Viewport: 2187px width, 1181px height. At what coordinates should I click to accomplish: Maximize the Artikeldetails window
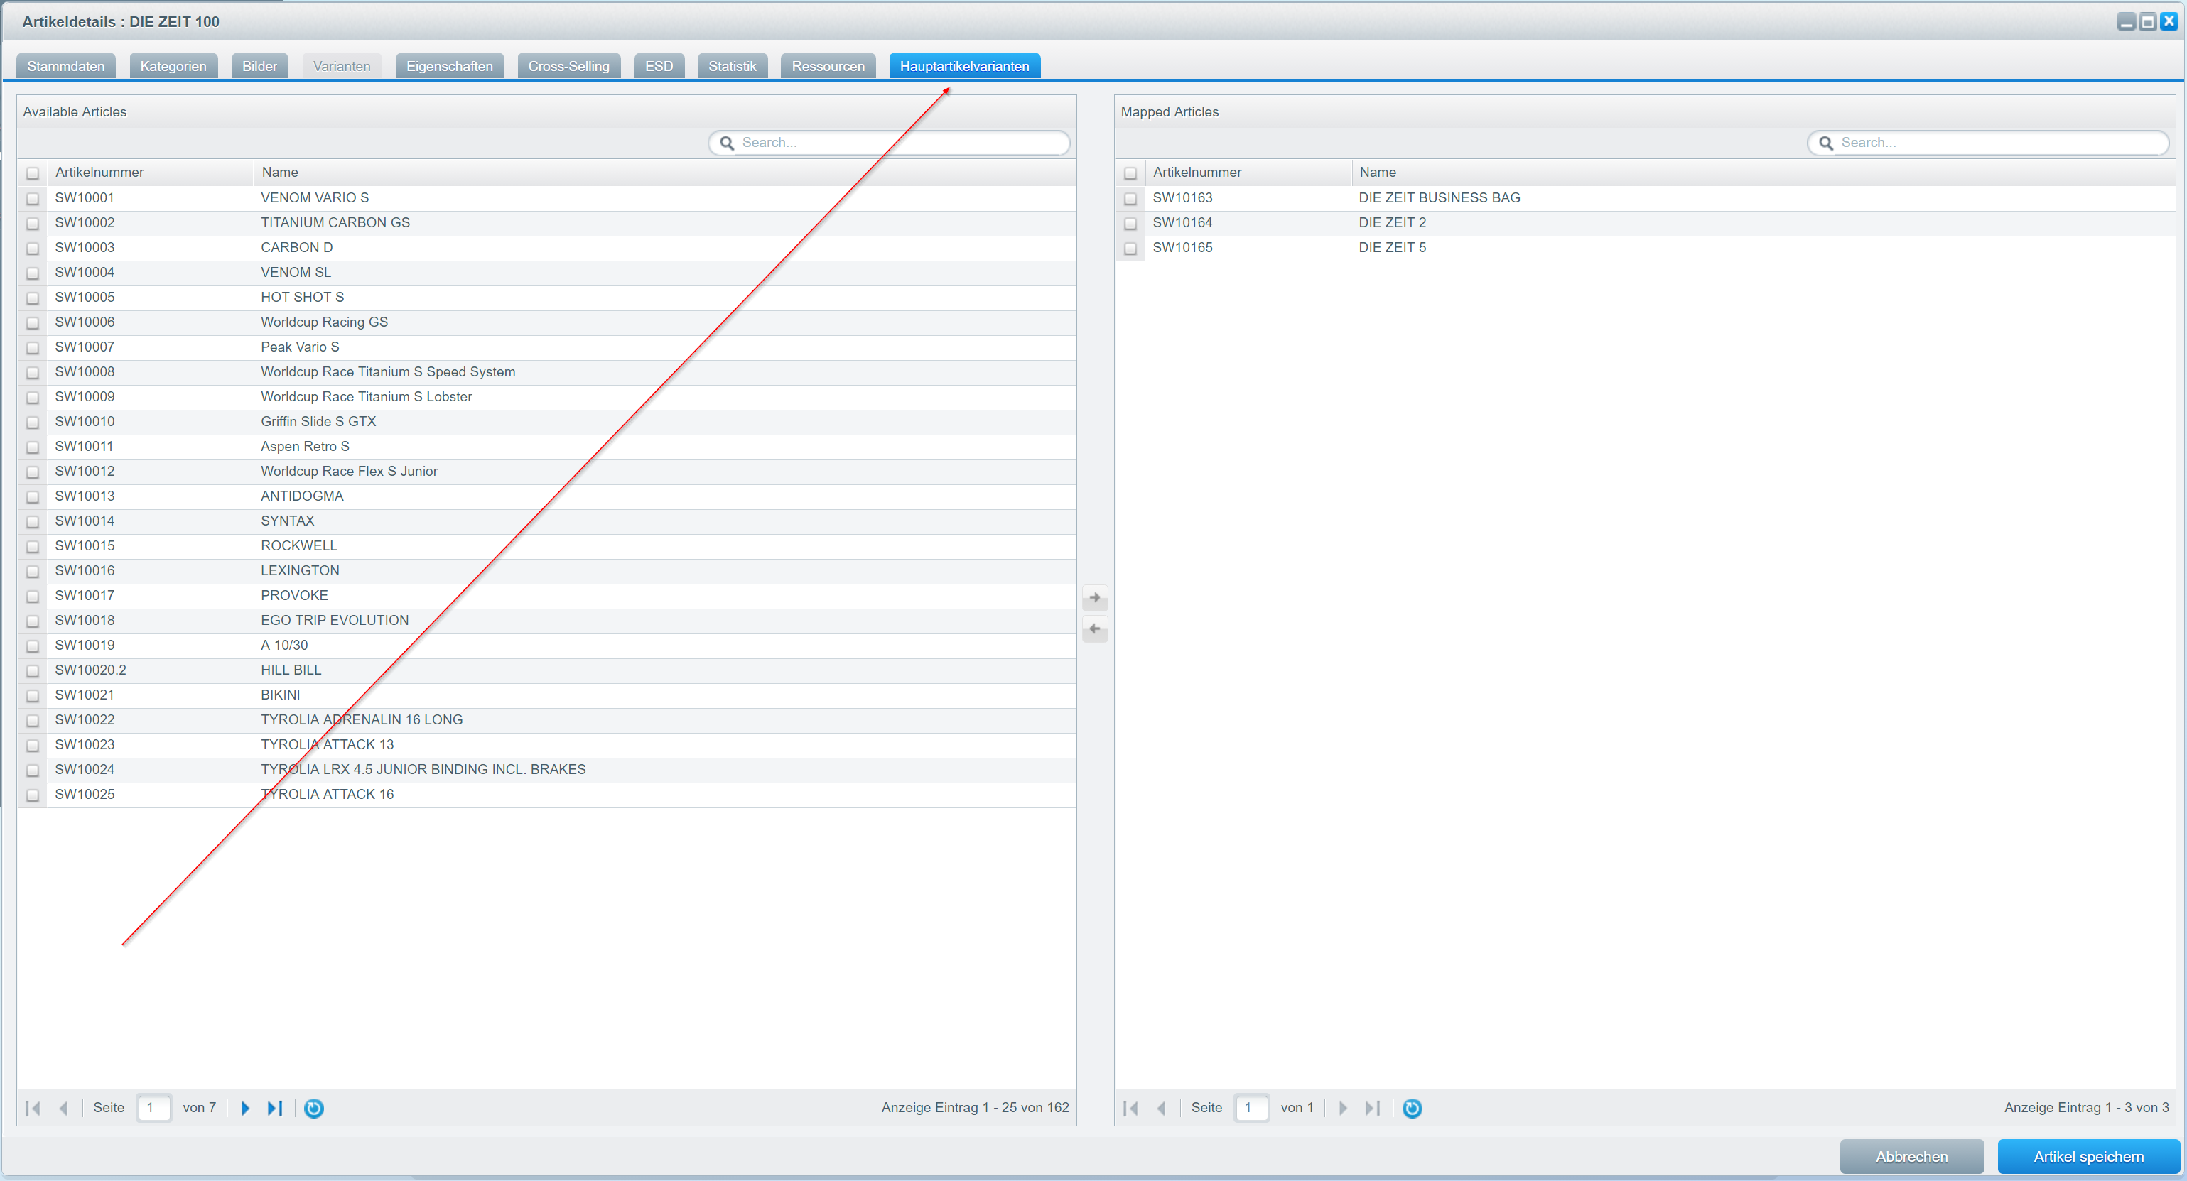(x=2148, y=22)
